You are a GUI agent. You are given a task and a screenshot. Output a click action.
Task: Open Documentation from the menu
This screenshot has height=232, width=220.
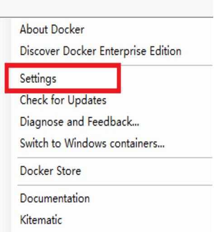[55, 198]
